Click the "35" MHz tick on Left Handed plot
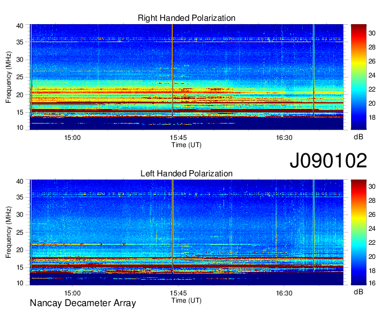 pyautogui.click(x=20, y=197)
